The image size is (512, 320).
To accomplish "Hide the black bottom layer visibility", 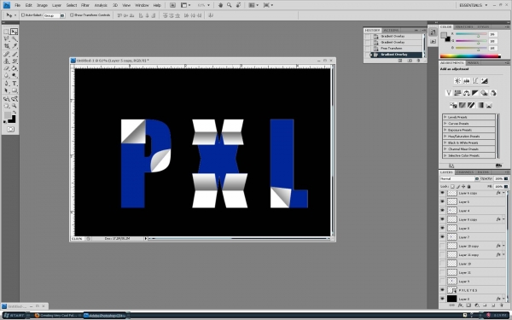I will [x=442, y=299].
